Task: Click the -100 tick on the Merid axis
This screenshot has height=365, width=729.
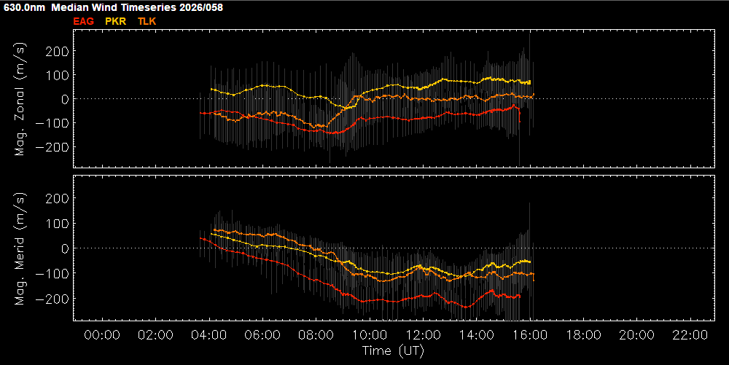Action: 55,274
